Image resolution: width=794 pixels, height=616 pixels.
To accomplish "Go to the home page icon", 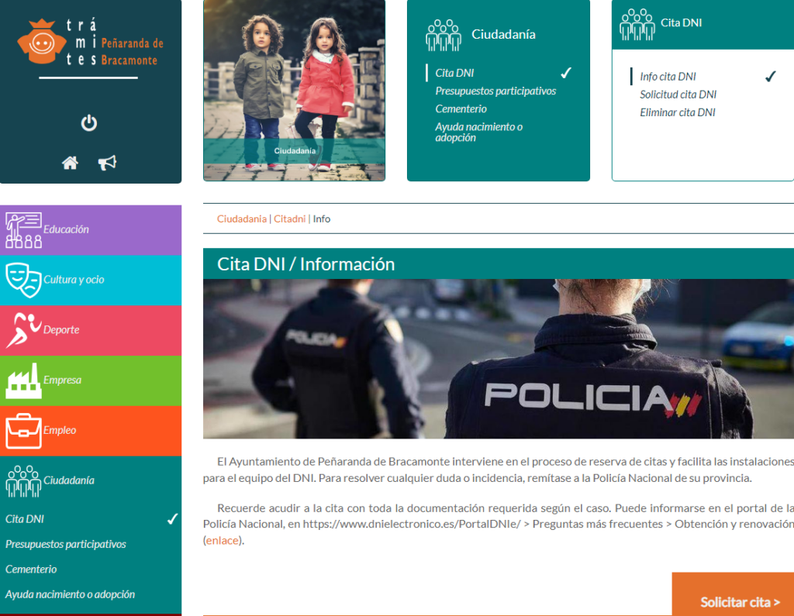I will [x=70, y=163].
